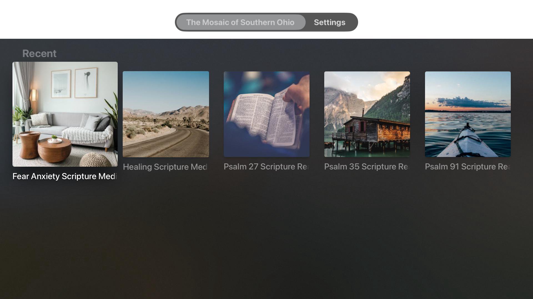
Task: Open the kayak on water thumbnail
Action: [468, 114]
